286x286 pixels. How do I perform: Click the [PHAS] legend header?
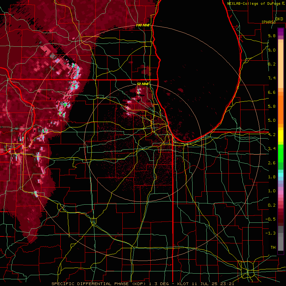coord(269,22)
